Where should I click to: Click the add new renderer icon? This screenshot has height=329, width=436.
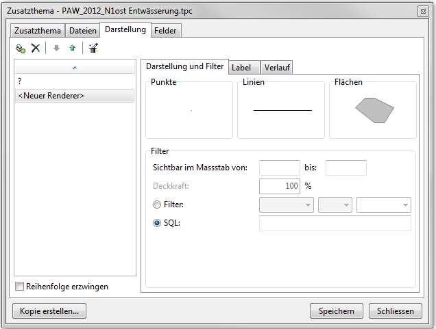[21, 48]
